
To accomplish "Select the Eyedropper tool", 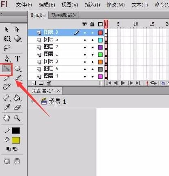I will [x=7, y=107].
